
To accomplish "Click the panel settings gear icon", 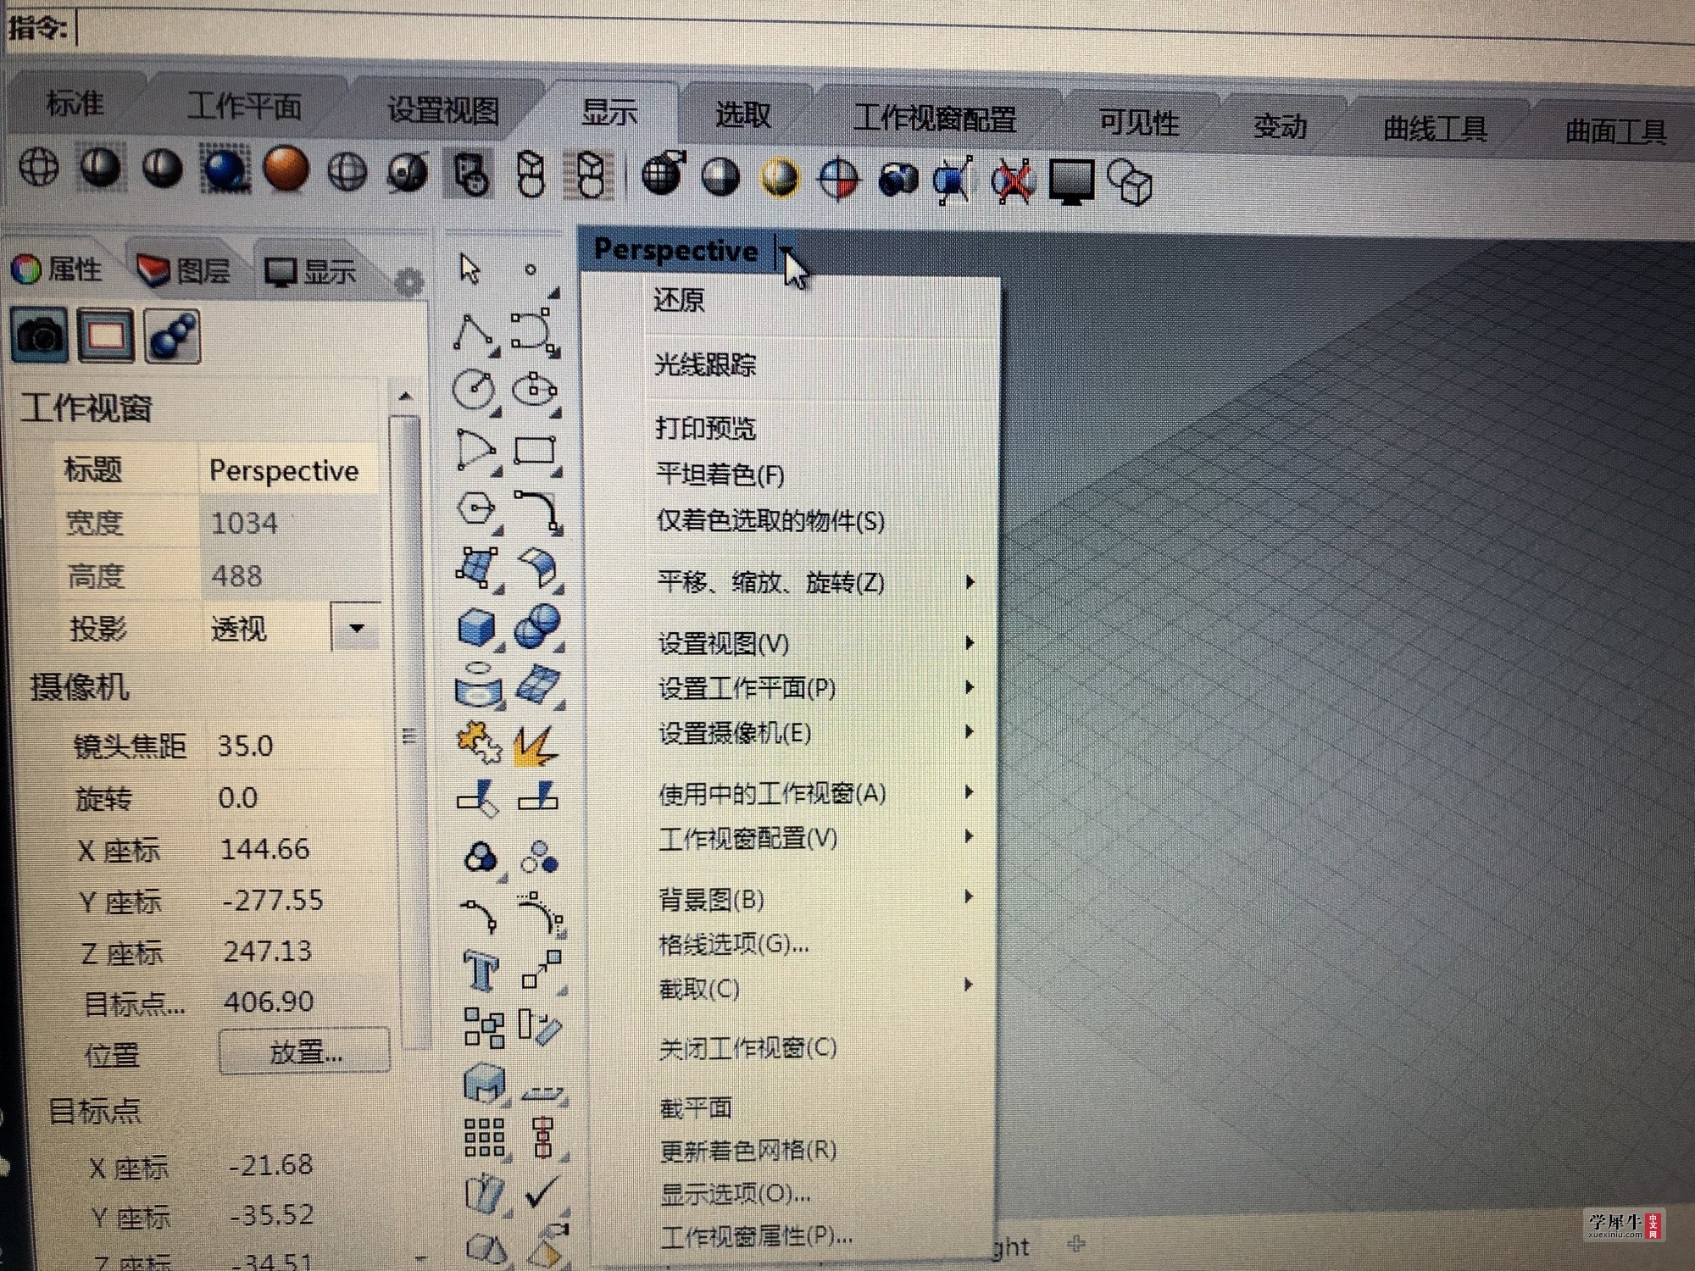I will click(x=409, y=281).
